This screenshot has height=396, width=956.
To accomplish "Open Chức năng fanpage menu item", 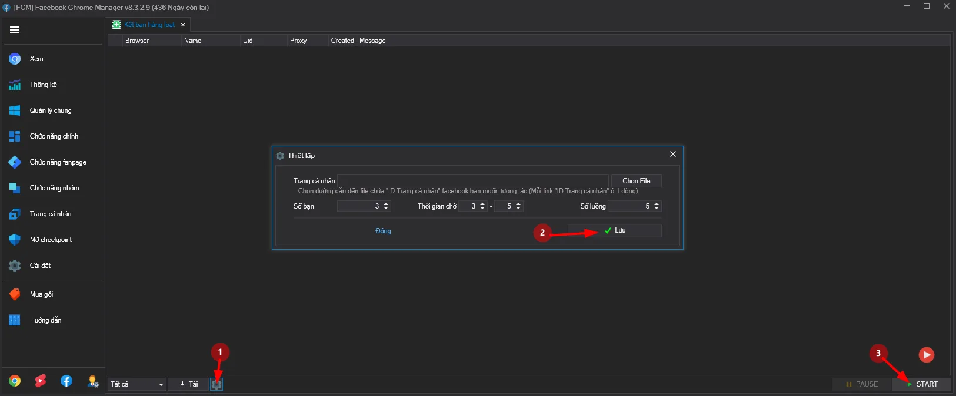I will 58,162.
